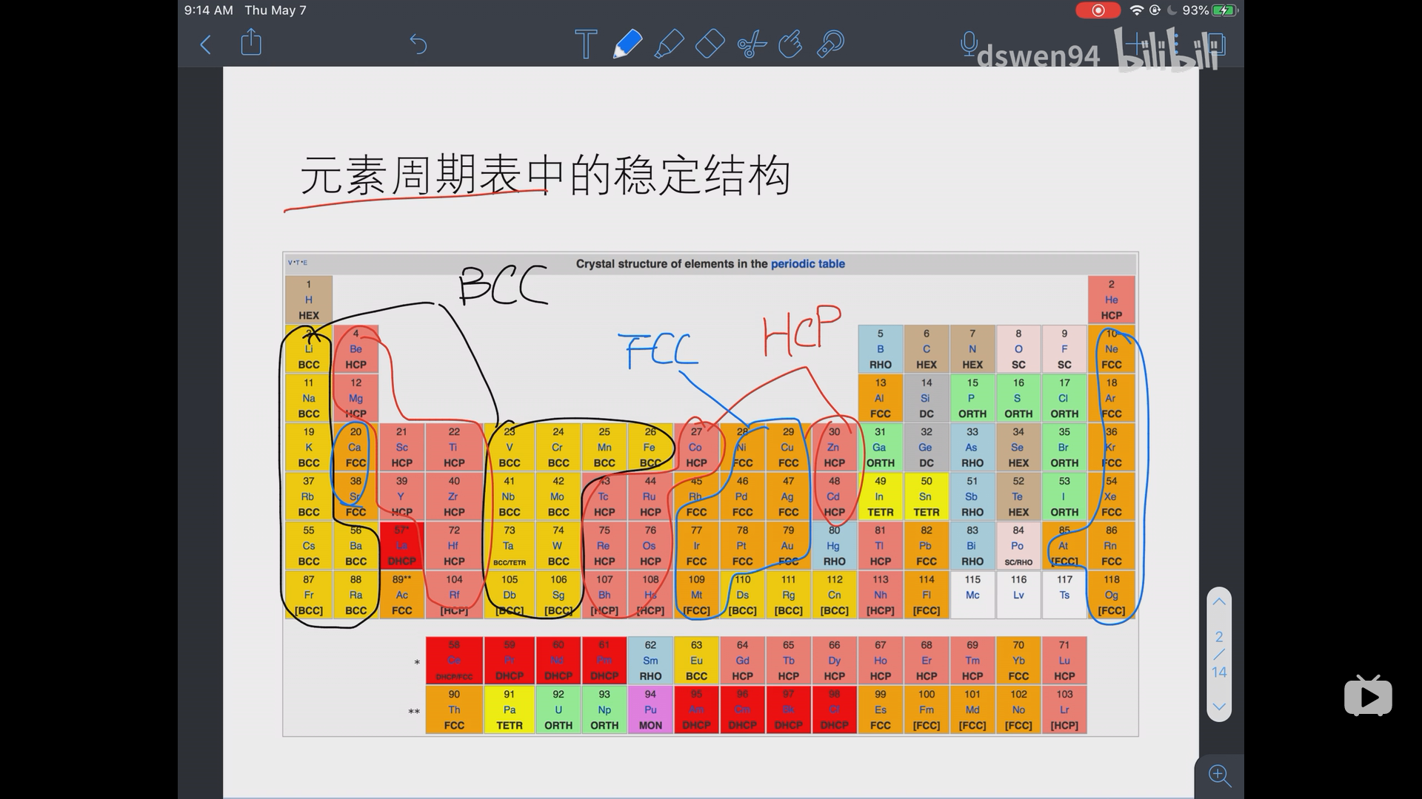Open zoom magnifier mode

1220,775
